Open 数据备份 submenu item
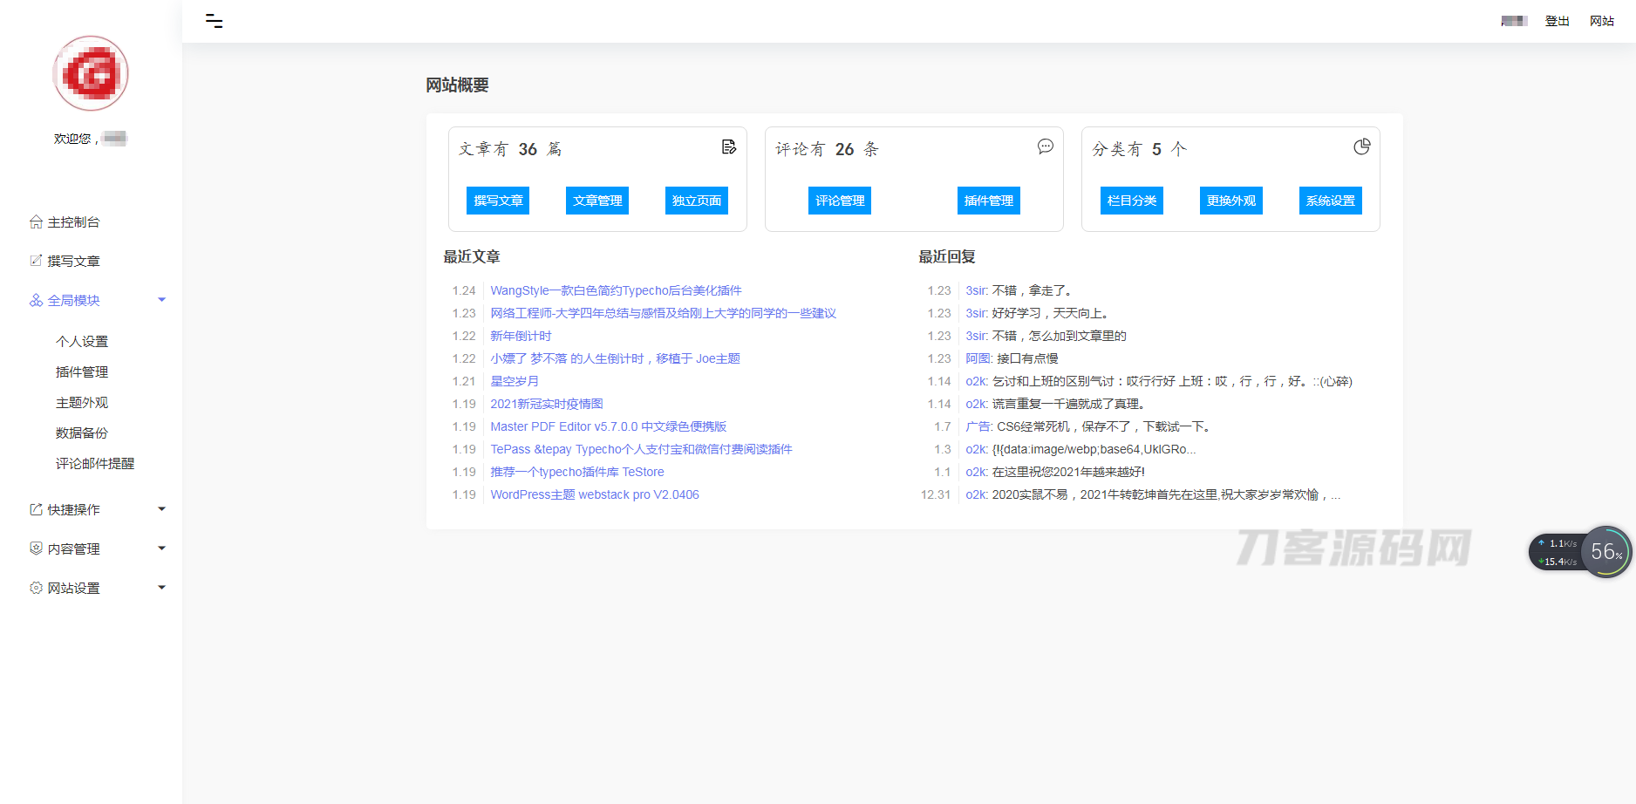The width and height of the screenshot is (1636, 804). (82, 433)
